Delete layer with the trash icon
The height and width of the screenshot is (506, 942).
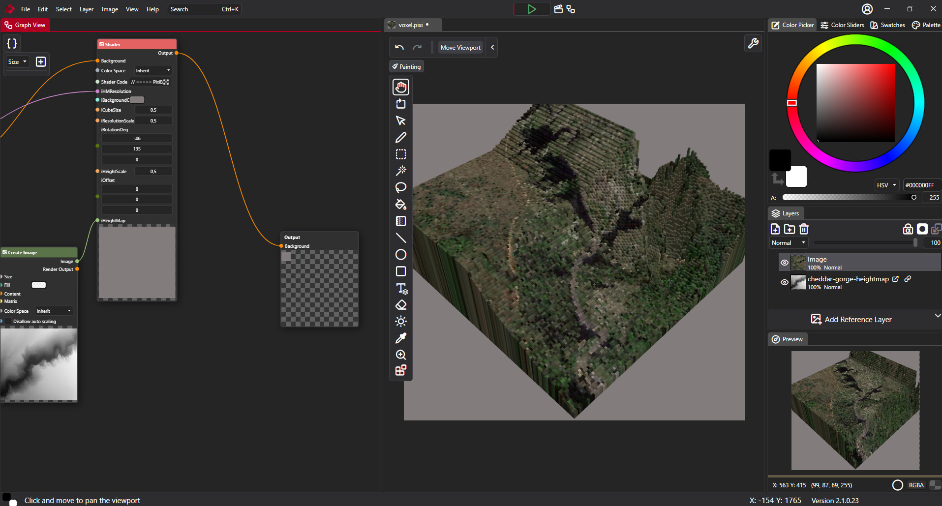pos(804,229)
